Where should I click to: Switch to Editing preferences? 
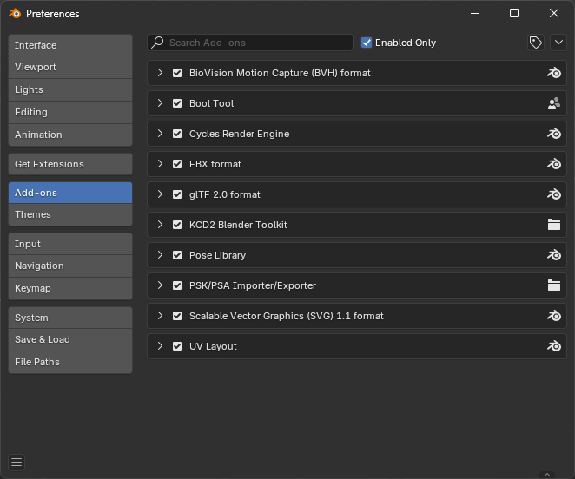coord(70,112)
